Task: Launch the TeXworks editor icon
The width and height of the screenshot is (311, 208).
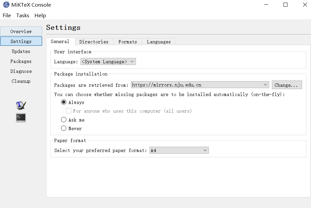Action: 21,105
